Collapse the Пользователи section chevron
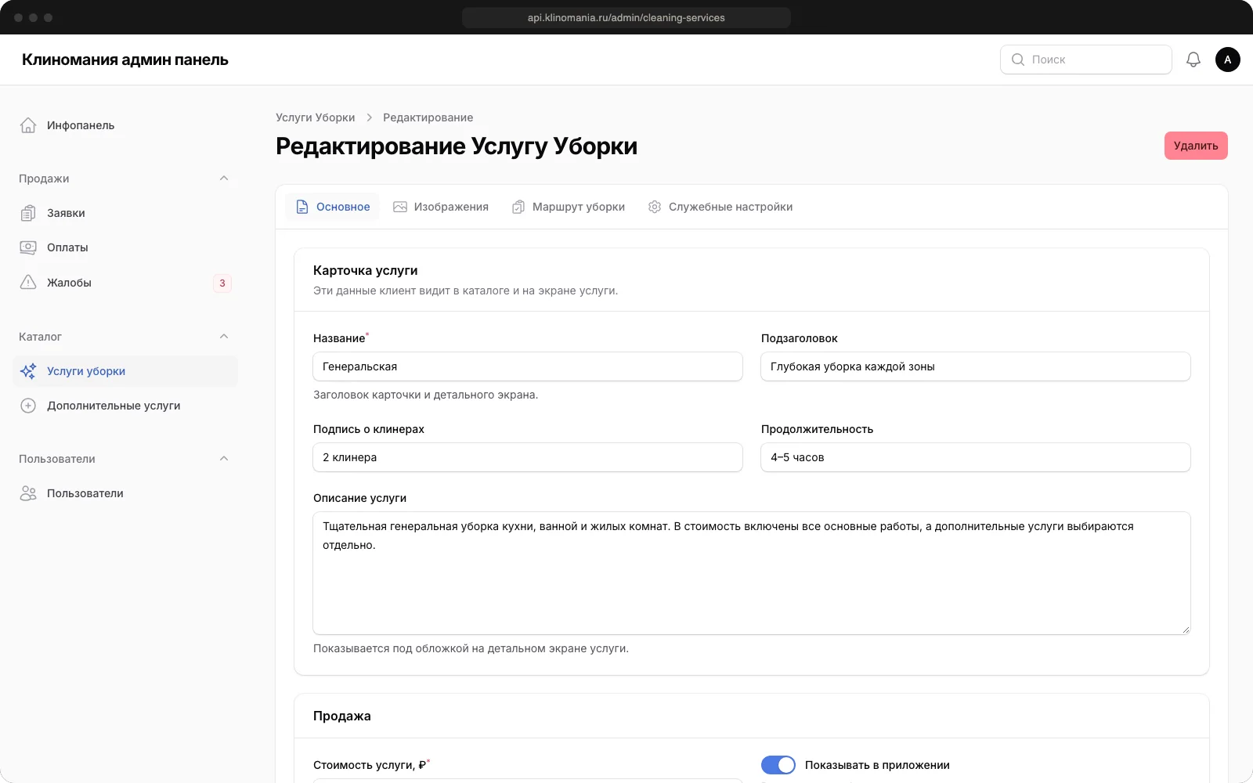The image size is (1253, 783). point(224,459)
